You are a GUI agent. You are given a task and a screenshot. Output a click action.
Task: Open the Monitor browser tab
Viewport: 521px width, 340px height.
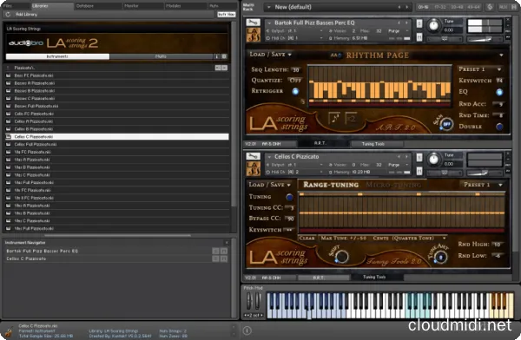click(143, 6)
